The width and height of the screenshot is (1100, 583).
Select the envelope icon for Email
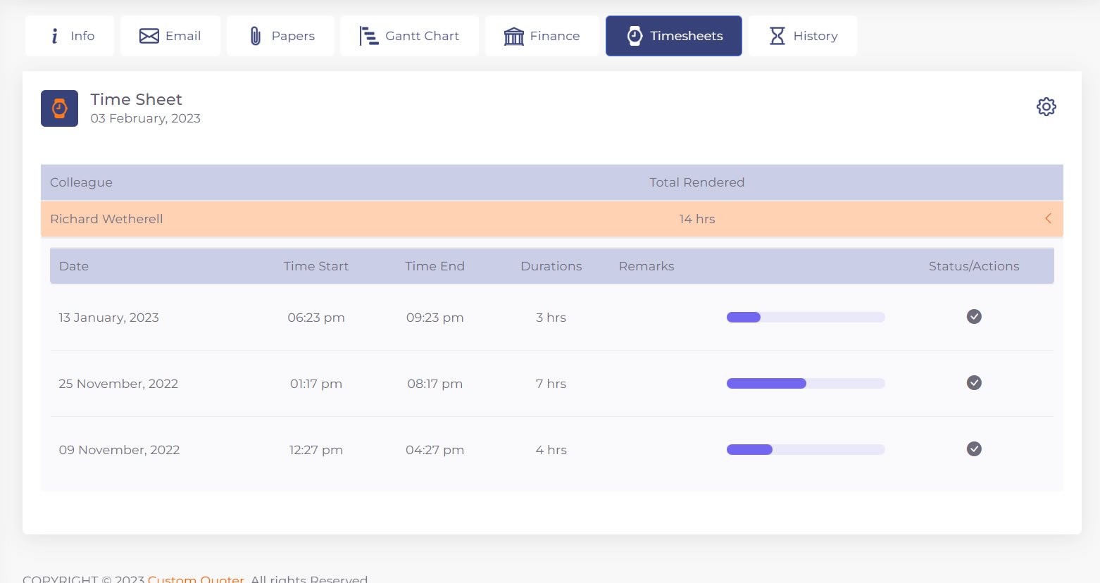[x=149, y=35]
